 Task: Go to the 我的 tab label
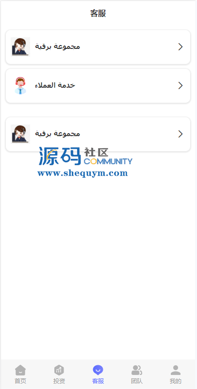pyautogui.click(x=176, y=381)
